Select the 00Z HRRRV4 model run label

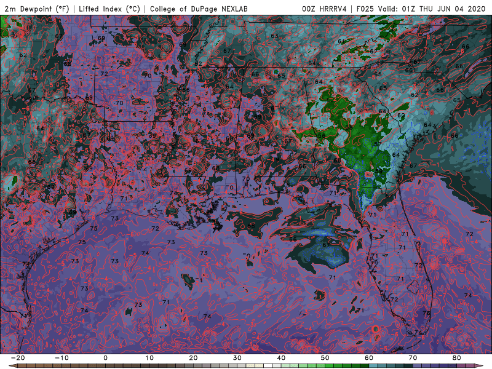point(324,9)
